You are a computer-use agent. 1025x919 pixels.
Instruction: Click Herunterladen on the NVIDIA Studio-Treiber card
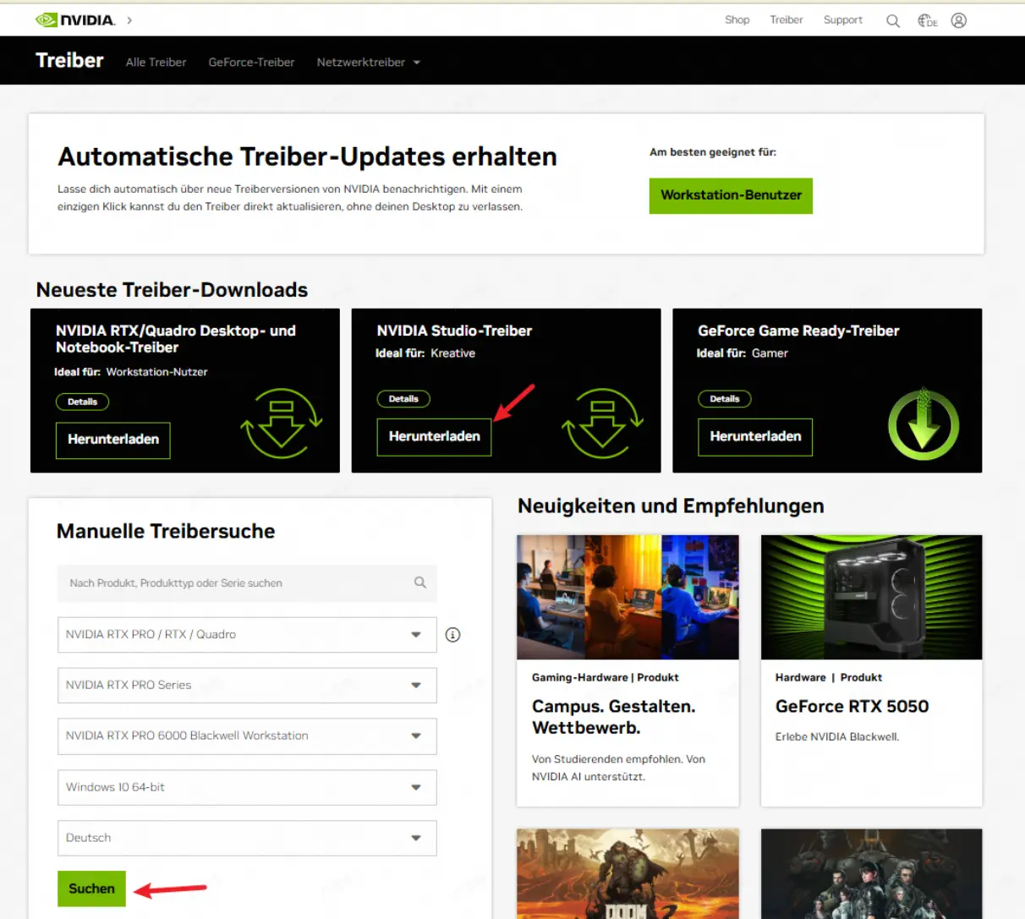434,436
